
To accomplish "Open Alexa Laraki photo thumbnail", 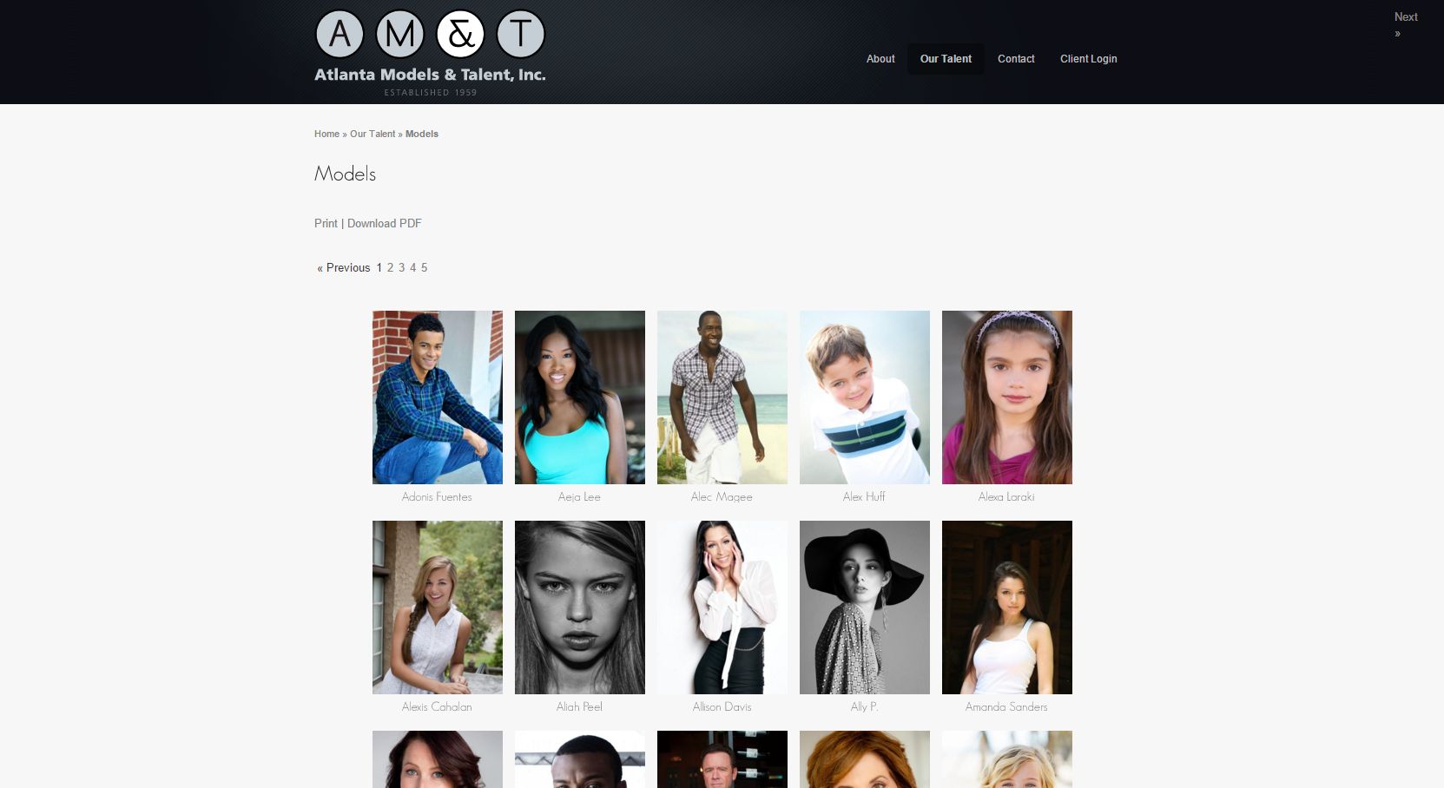I will point(1007,397).
